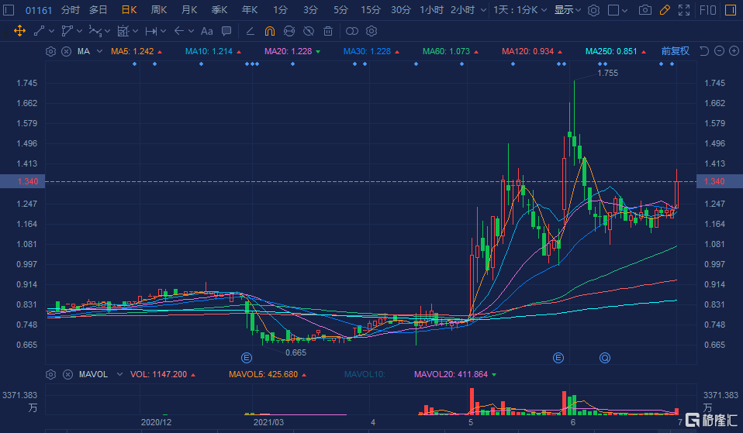Open the 1天:1分K period dropdown

tap(521, 10)
